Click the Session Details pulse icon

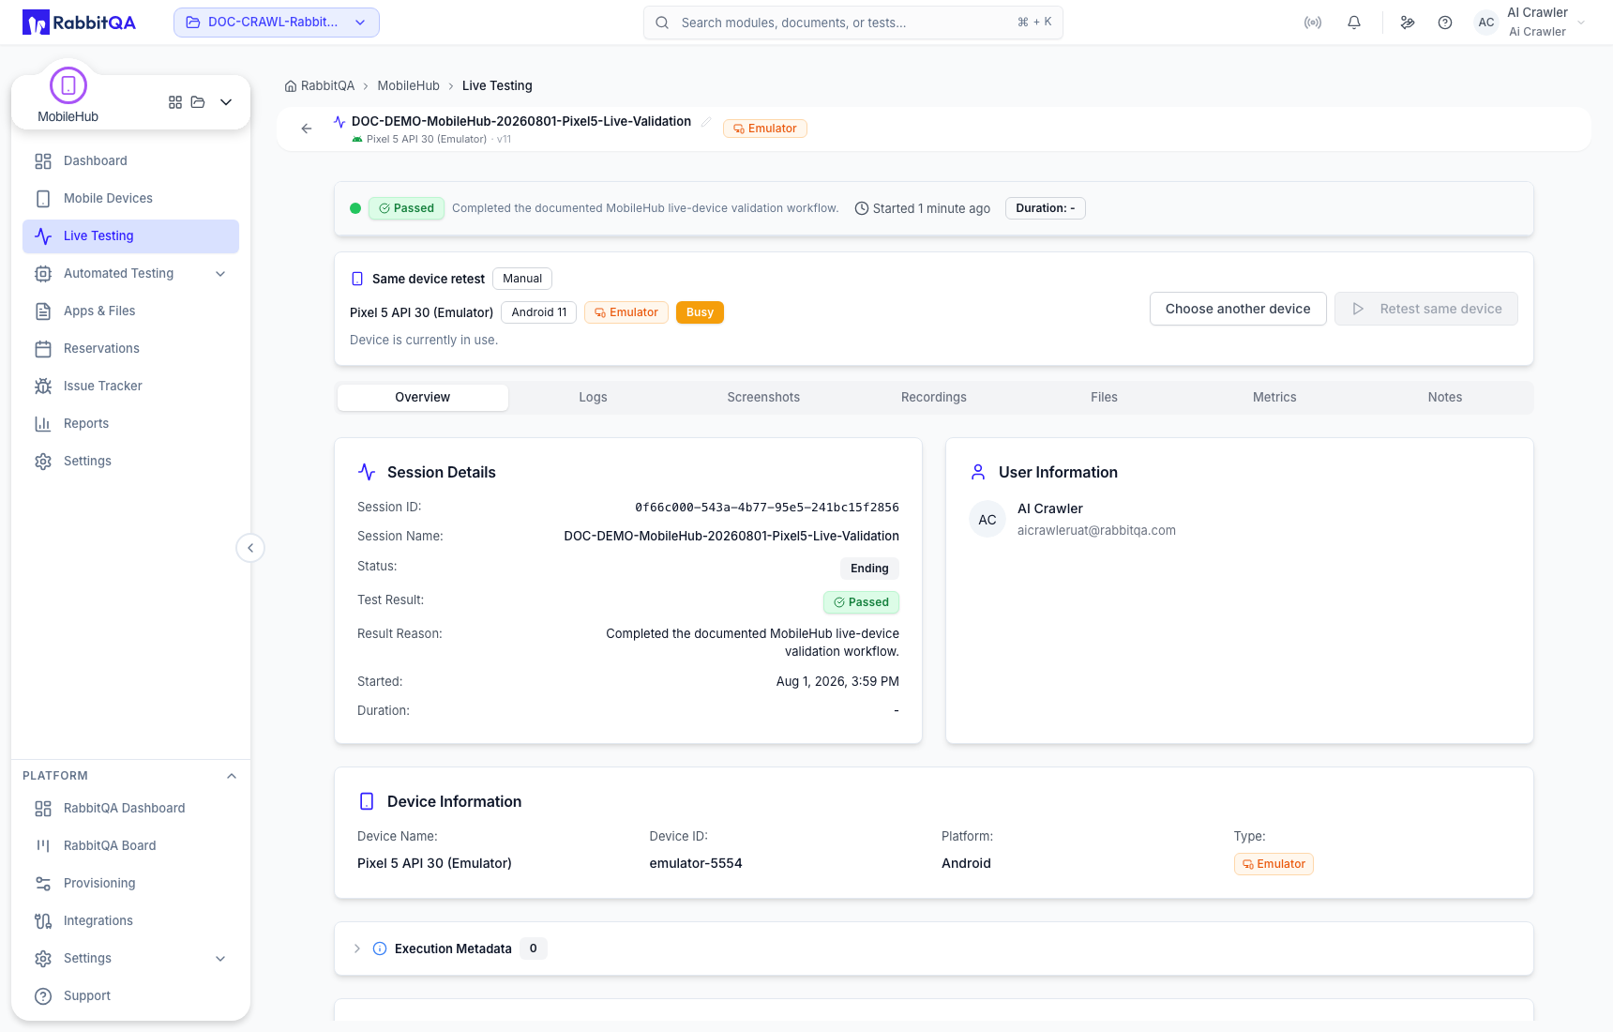(x=367, y=472)
